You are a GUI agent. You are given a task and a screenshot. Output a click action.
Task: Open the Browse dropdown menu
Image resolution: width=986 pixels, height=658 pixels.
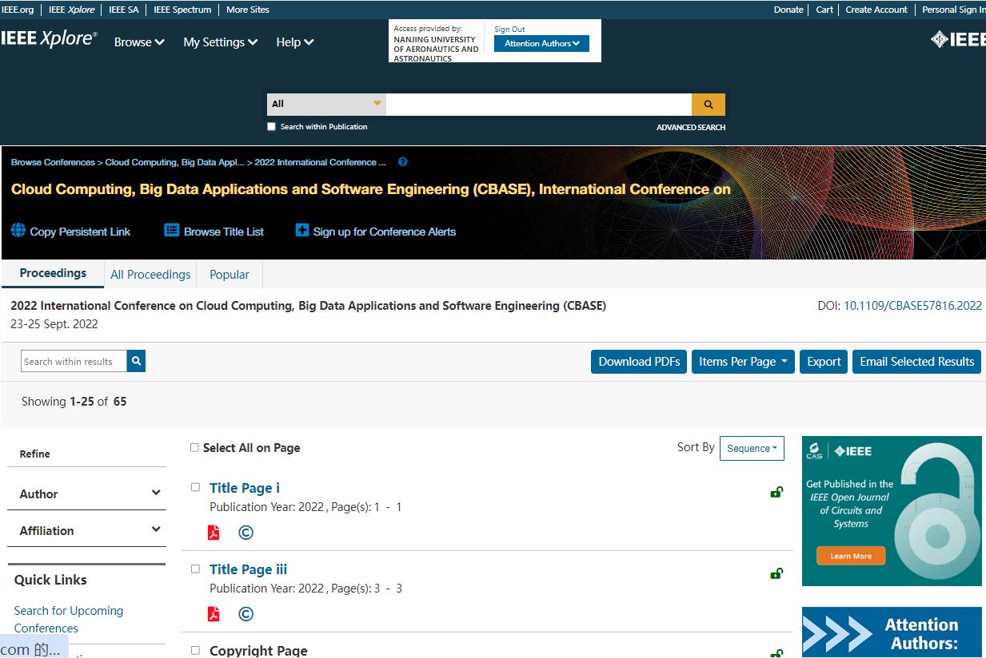[139, 42]
